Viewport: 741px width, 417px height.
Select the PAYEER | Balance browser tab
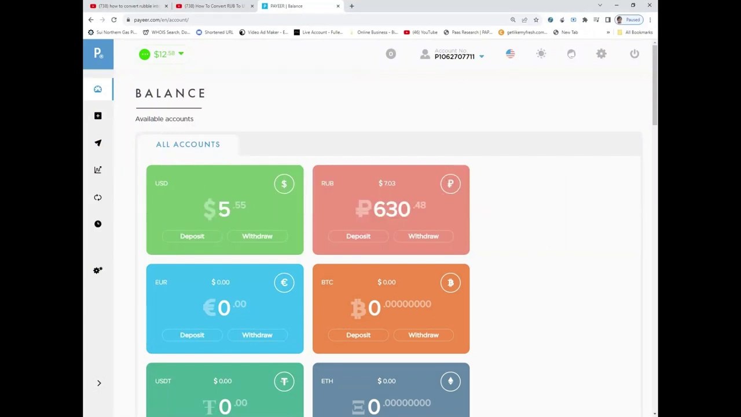(300, 6)
